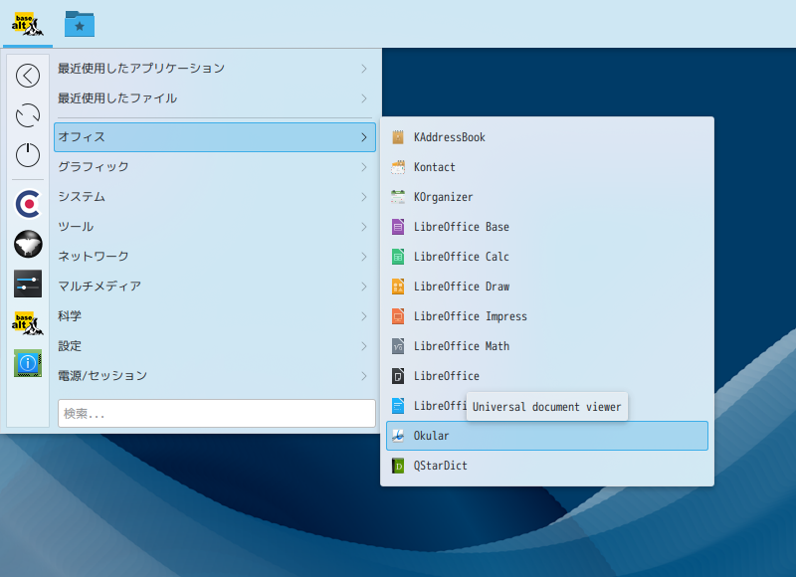The image size is (796, 577).
Task: Launch Kontact from its calendar icon
Action: 398,167
